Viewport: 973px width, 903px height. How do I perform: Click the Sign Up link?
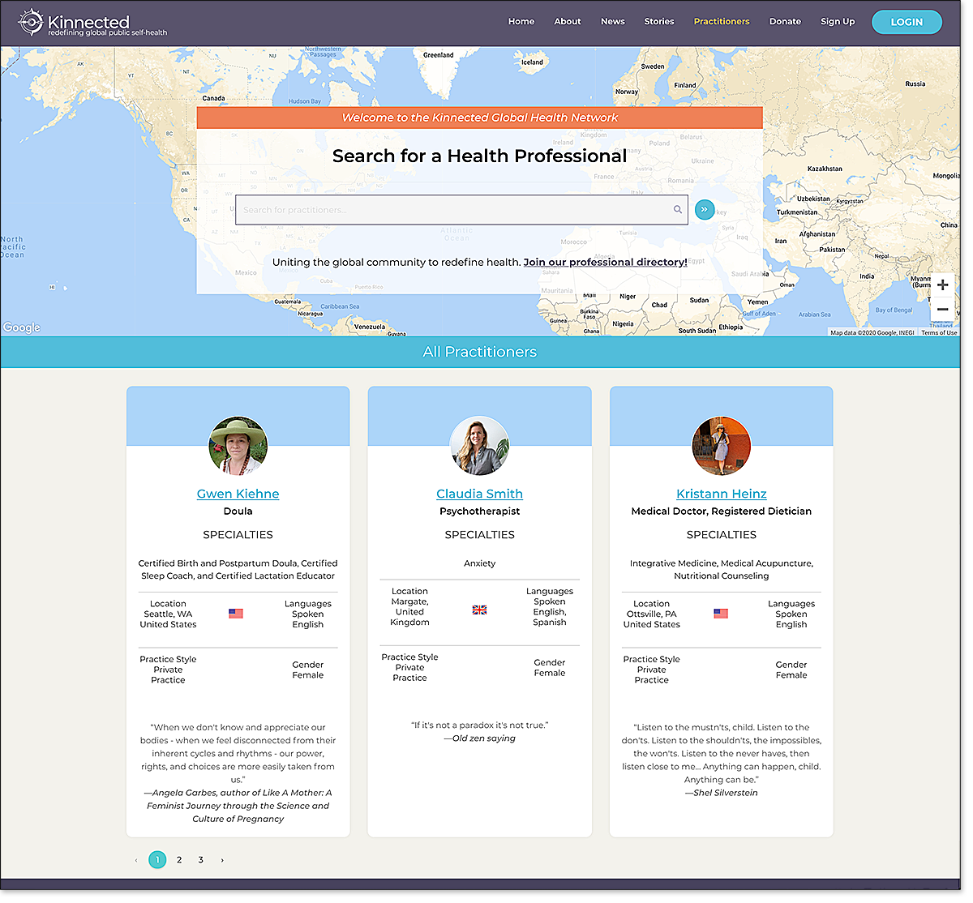coord(838,22)
